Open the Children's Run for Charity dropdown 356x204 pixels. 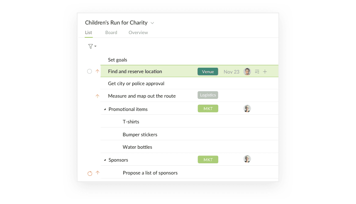tap(152, 23)
